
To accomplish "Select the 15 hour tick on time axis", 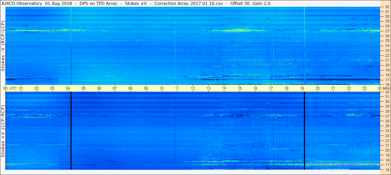I will point(240,89).
